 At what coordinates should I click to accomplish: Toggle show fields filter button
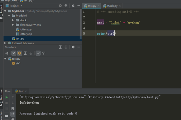coord(20,53)
